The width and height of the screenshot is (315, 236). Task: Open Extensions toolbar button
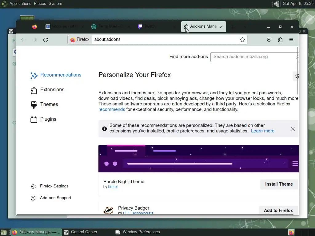point(280,40)
